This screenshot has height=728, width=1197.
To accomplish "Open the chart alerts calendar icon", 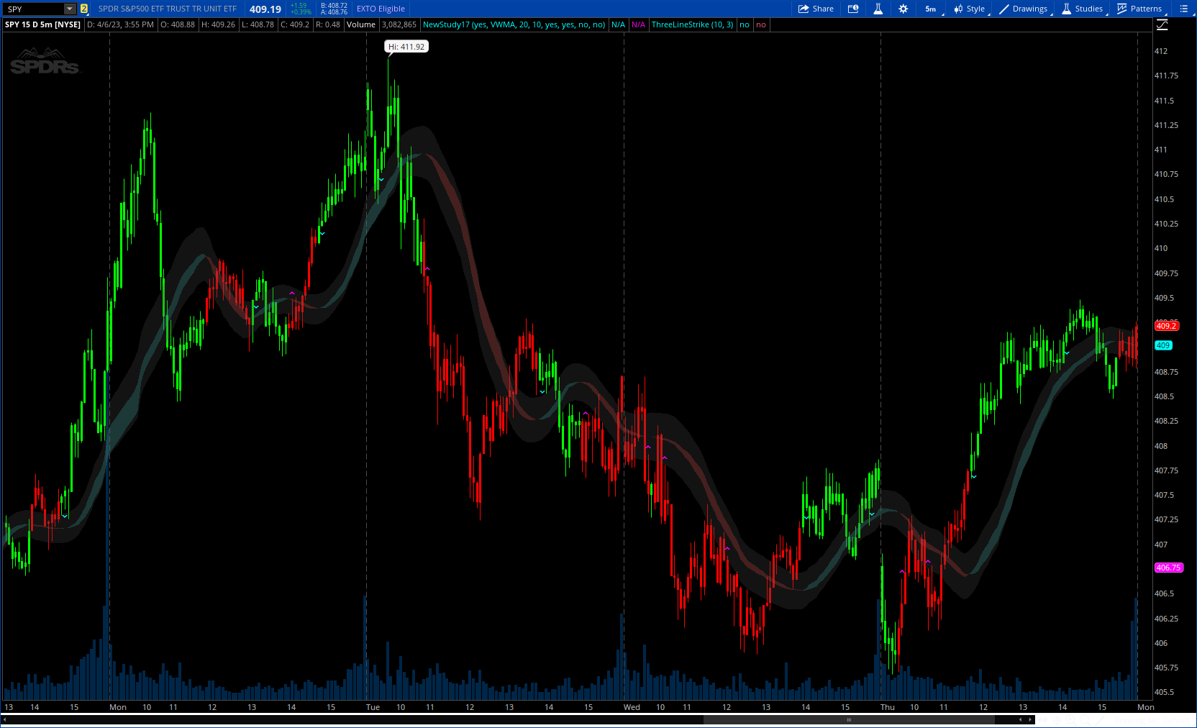I will click(x=853, y=9).
